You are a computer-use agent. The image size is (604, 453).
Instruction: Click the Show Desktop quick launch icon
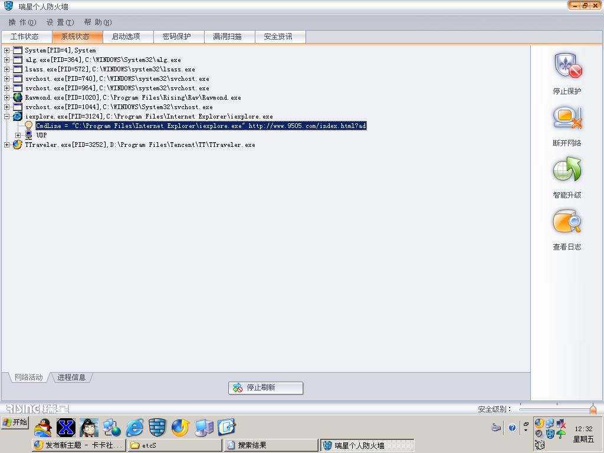pyautogui.click(x=226, y=428)
